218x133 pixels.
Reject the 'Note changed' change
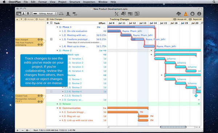pyautogui.click(x=41, y=40)
